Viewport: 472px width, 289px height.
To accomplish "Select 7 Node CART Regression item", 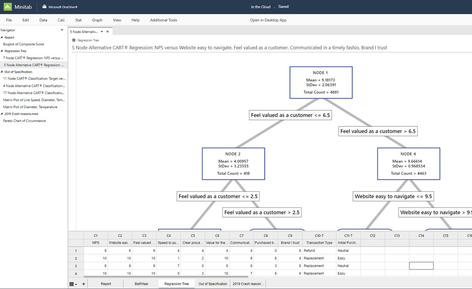I will pyautogui.click(x=34, y=58).
